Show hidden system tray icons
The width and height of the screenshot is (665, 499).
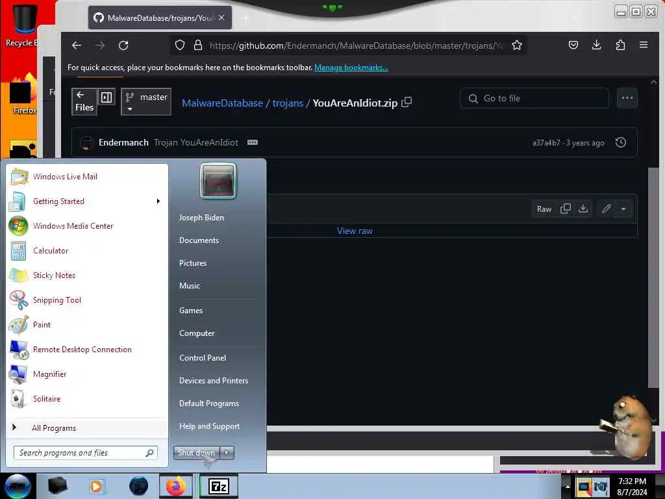point(568,486)
